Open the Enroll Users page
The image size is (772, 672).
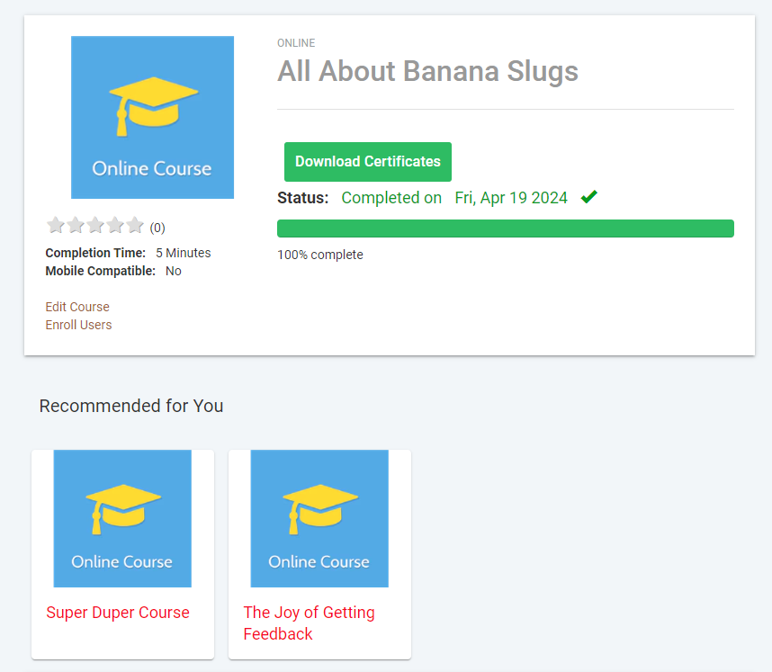click(x=78, y=325)
